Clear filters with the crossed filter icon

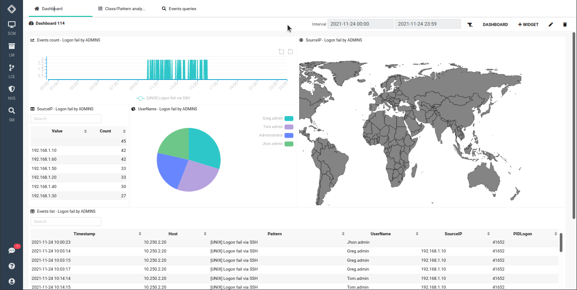(470, 24)
